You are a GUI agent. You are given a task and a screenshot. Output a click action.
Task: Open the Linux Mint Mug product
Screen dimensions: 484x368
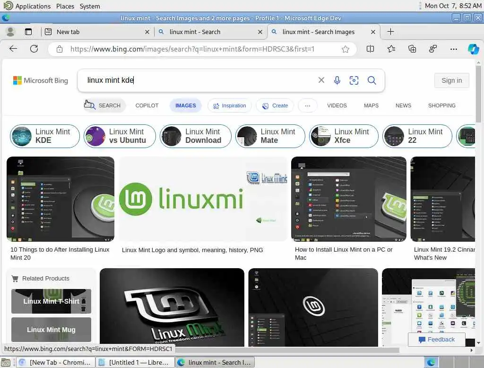tap(51, 330)
